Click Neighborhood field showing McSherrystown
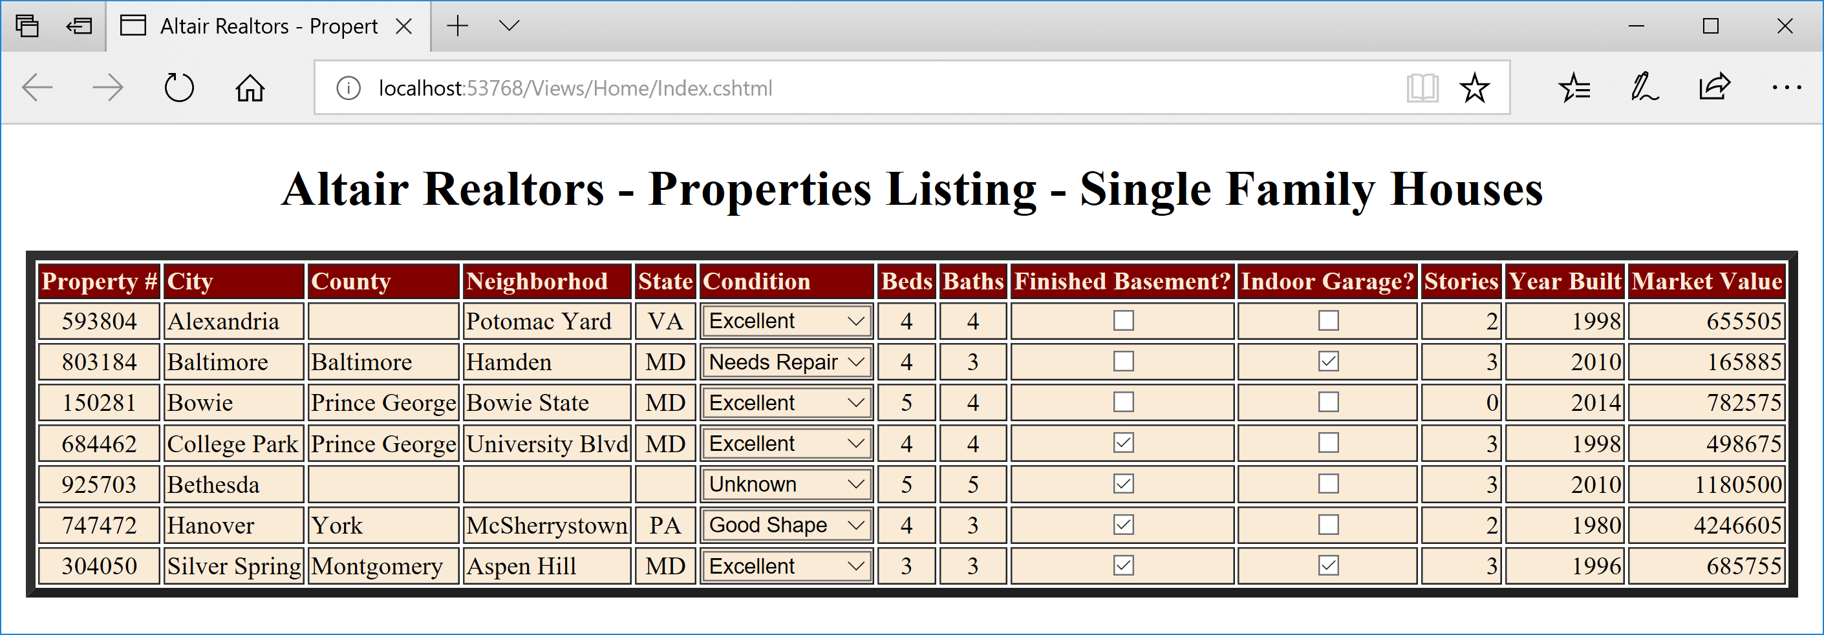 coord(546,525)
